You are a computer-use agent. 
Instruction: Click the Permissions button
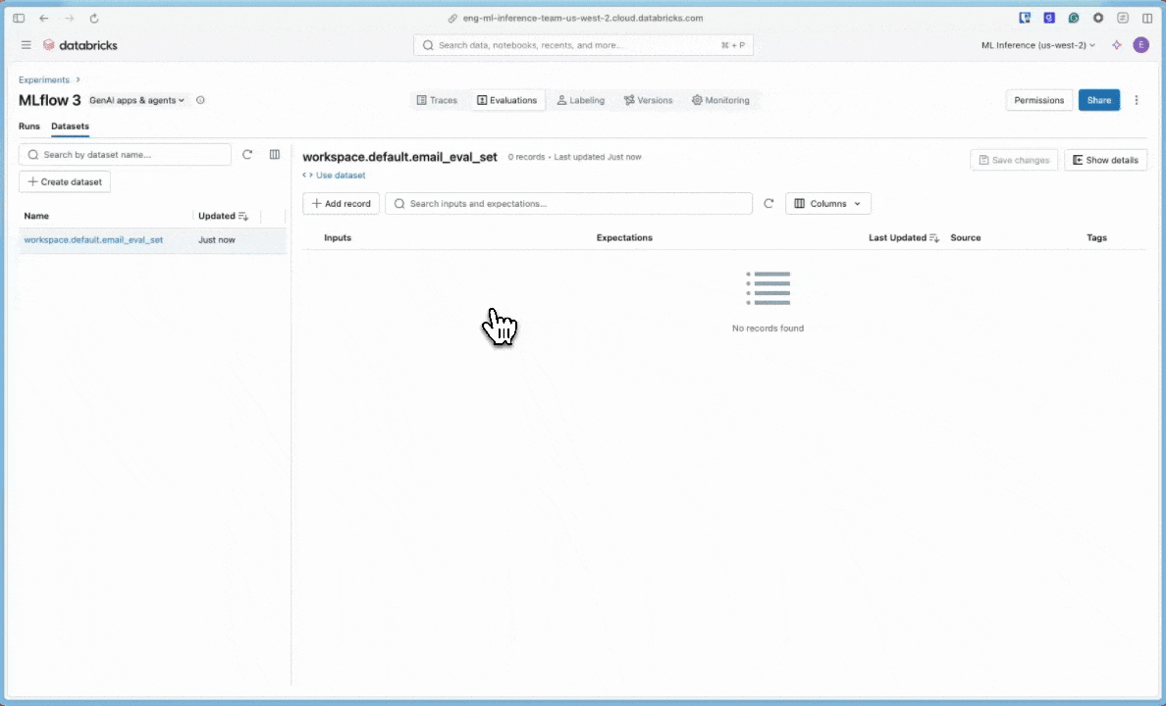1038,100
